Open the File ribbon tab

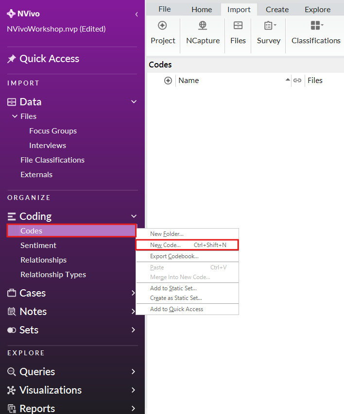click(164, 10)
